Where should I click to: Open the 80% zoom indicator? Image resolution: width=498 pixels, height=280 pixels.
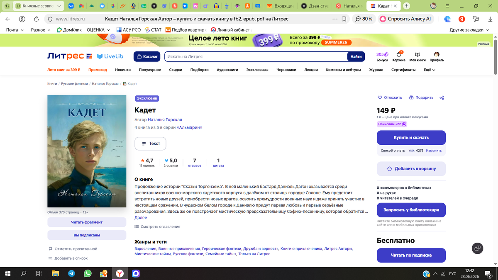(x=364, y=19)
